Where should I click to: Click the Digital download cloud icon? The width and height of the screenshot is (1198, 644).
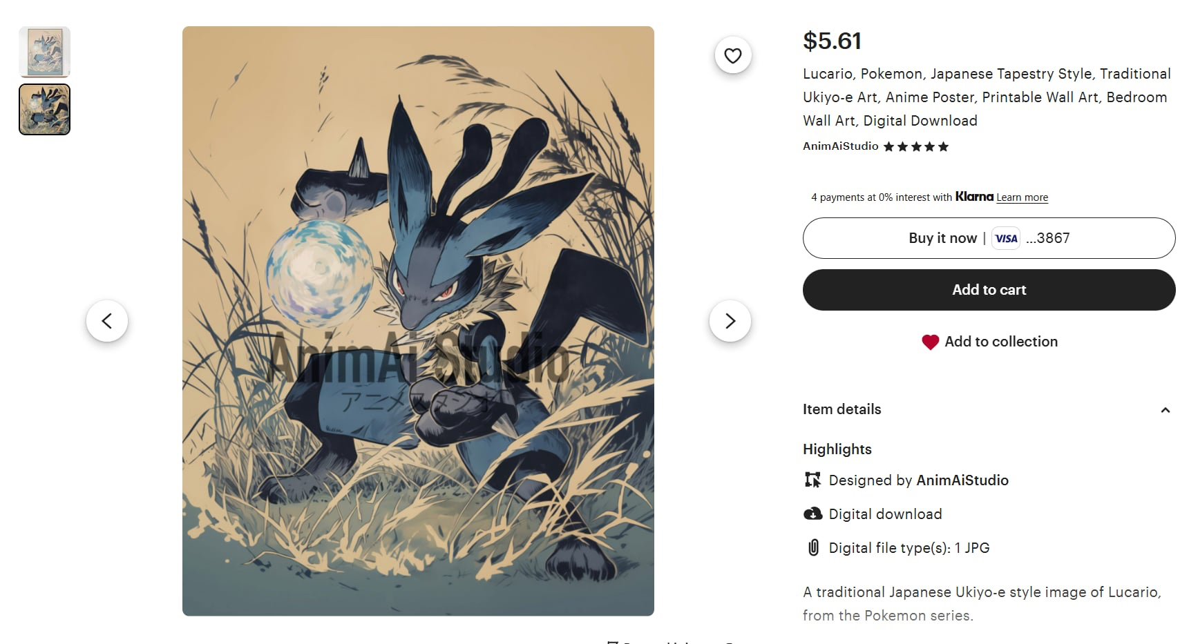(813, 514)
